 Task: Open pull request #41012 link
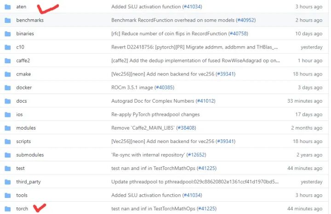point(205,101)
